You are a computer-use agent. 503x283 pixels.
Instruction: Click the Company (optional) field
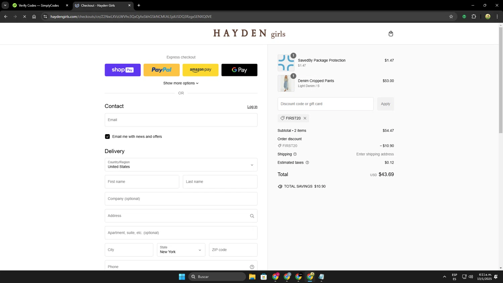[x=181, y=199]
